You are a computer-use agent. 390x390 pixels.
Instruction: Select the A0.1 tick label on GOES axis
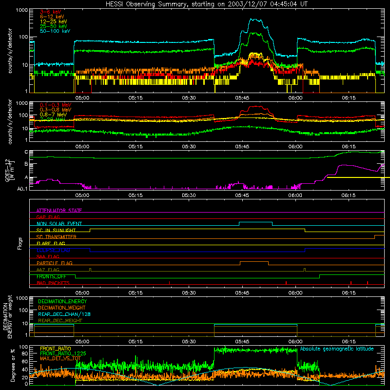(x=22, y=189)
